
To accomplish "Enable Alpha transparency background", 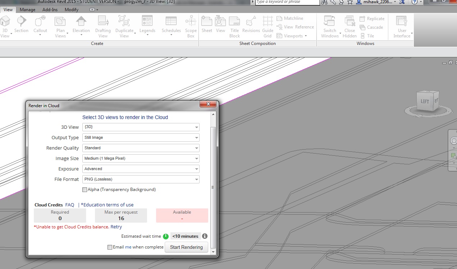I will (84, 189).
